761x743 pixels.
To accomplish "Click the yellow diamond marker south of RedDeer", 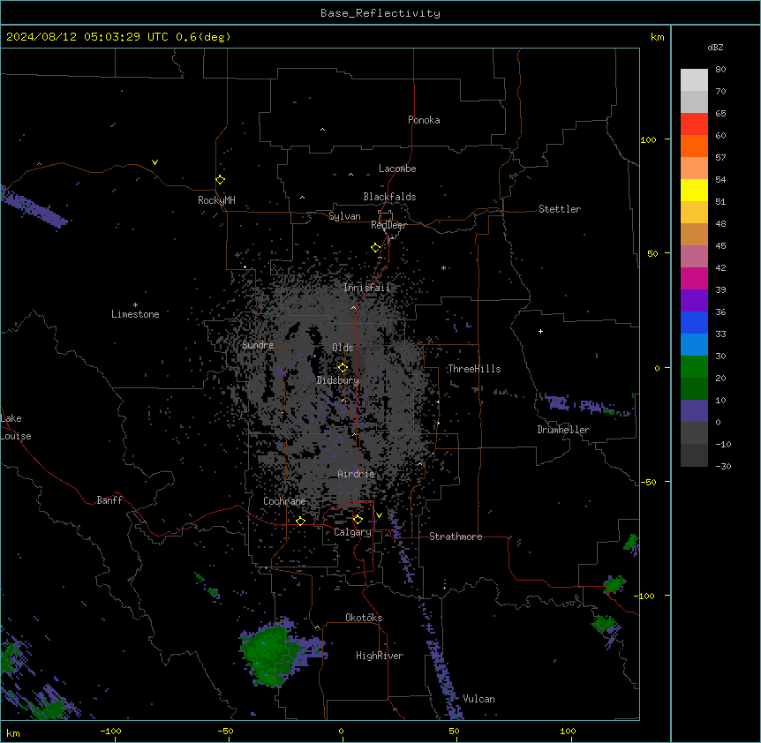I will click(375, 248).
